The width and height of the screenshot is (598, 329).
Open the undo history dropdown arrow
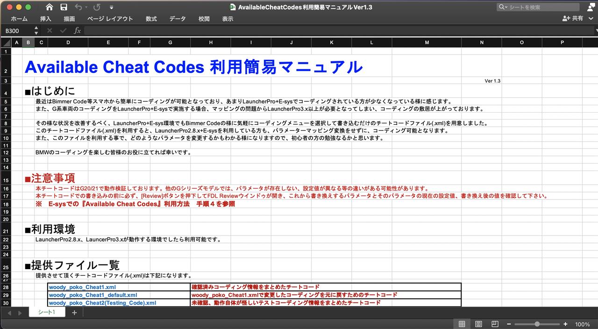86,7
